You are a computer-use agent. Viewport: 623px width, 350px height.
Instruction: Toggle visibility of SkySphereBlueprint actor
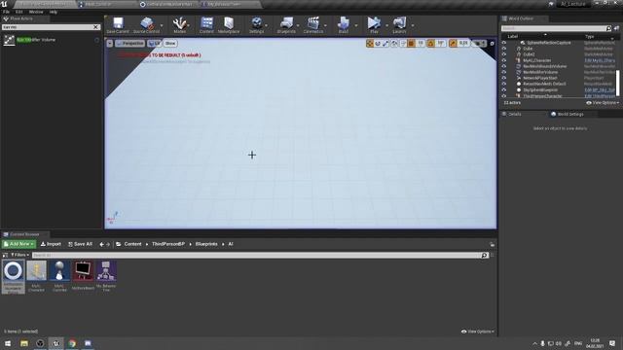[504, 90]
